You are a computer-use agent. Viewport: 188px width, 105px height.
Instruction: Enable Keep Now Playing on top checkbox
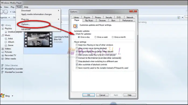[77, 45]
